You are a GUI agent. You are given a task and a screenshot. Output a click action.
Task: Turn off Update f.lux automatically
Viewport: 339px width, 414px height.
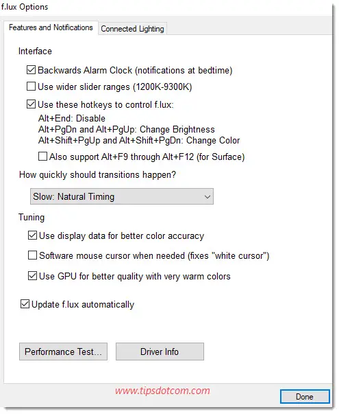click(x=25, y=304)
